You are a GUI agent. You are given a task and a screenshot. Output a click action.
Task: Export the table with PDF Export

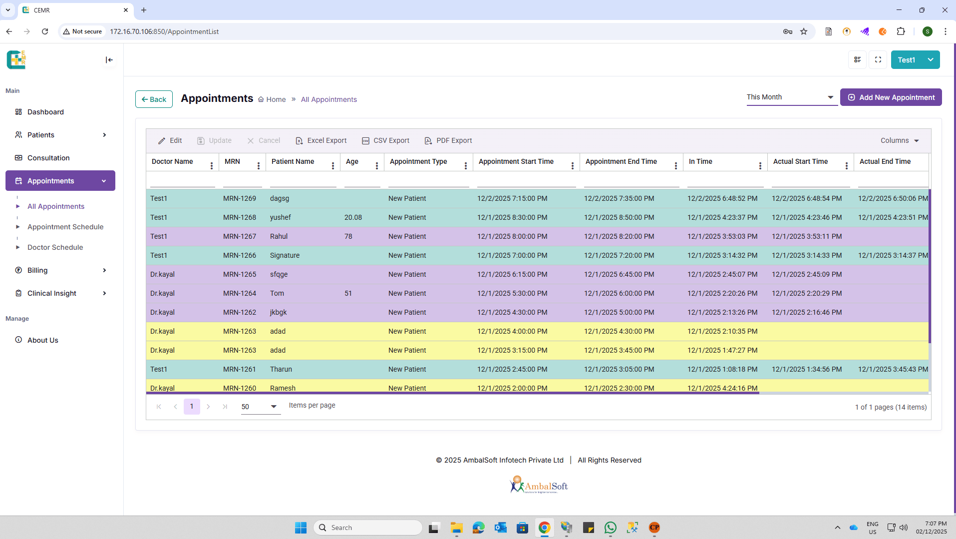(448, 141)
